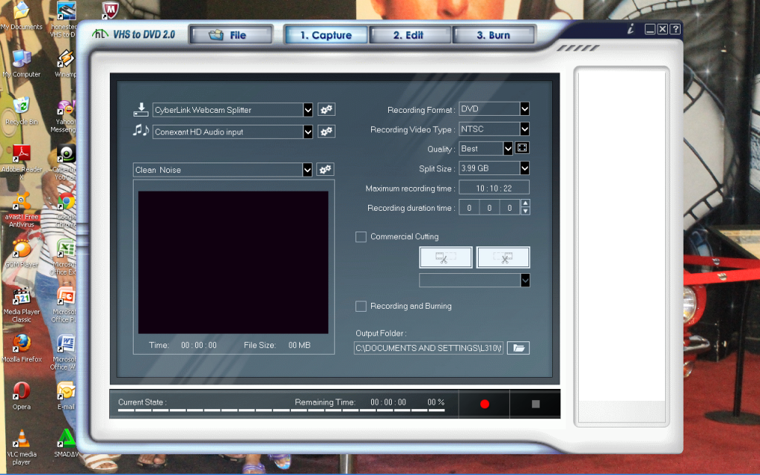Expand the Clean Noise filter dropdown
760x475 pixels.
click(307, 170)
